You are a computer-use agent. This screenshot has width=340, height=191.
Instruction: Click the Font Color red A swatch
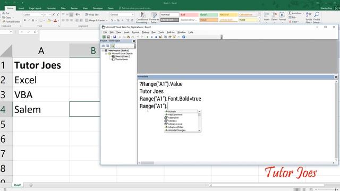pyautogui.click(x=55, y=20)
